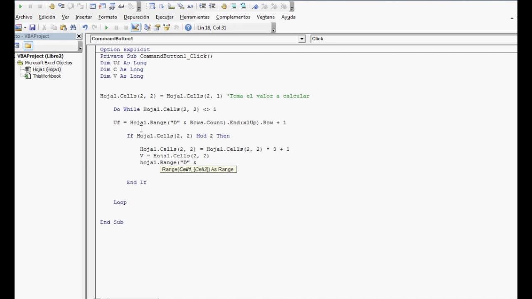Expand project panel toolbar overflow arrow
Screen dimensions: 532x299
click(80, 46)
